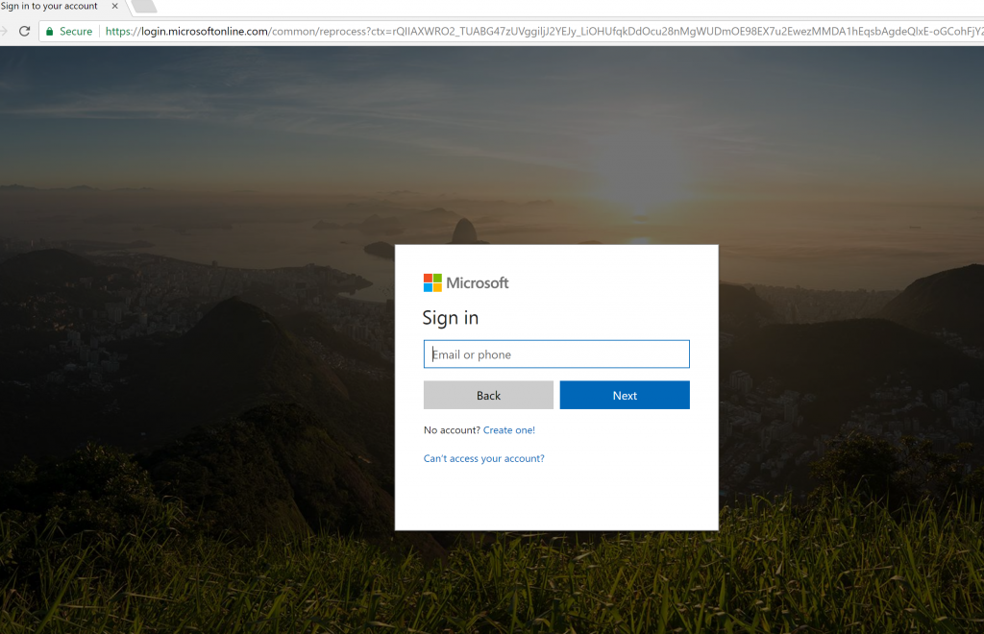Follow the Can't access your account? link
The width and height of the screenshot is (984, 634).
(484, 458)
